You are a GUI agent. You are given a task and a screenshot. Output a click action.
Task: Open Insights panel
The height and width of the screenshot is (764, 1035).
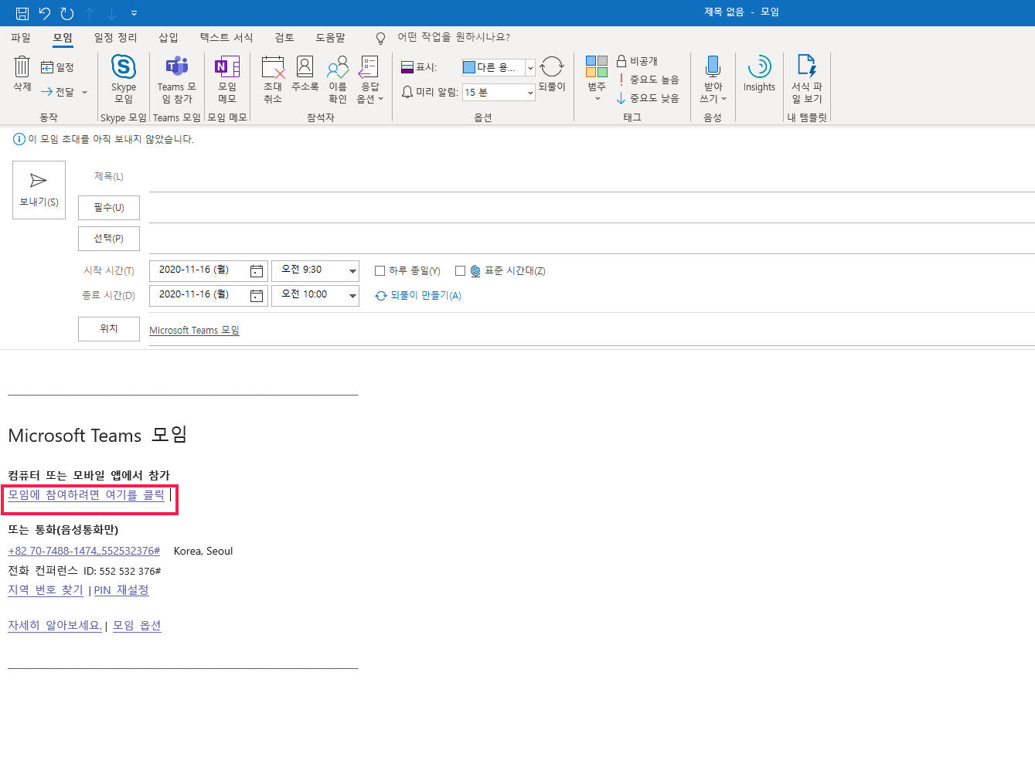coord(759,74)
